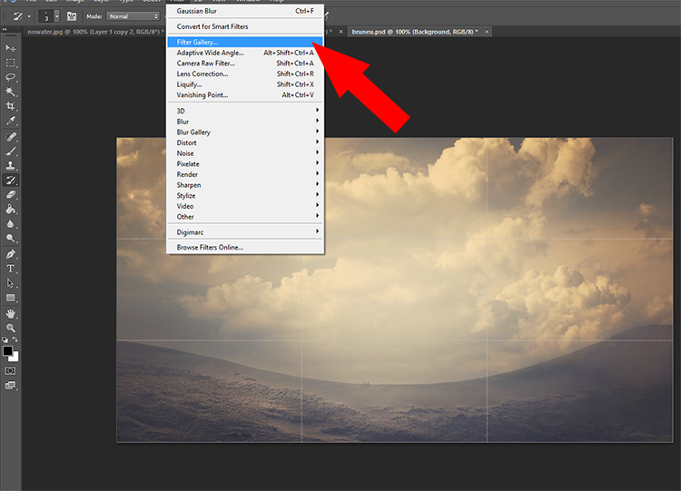Select the History Brush tool in toolbox

(10, 181)
